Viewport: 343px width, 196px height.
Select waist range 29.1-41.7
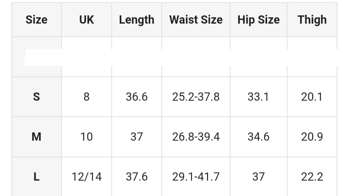point(196,177)
